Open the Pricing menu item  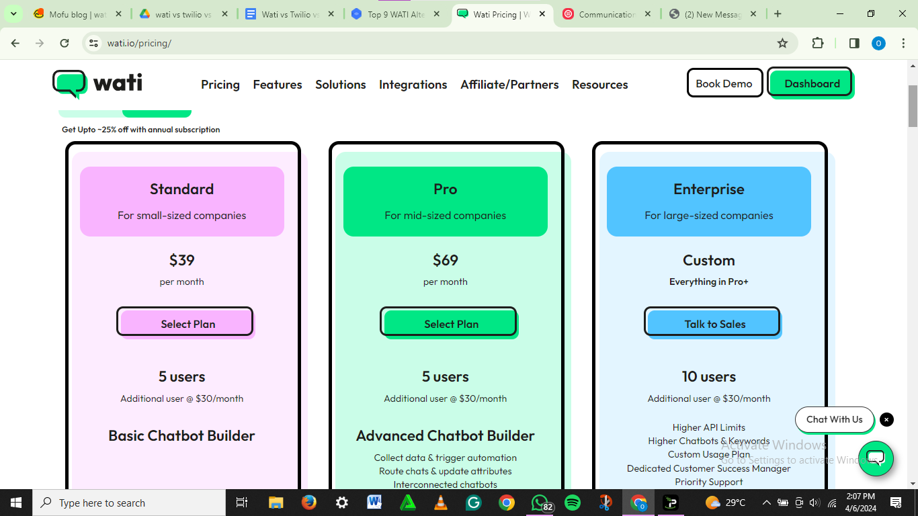point(220,85)
